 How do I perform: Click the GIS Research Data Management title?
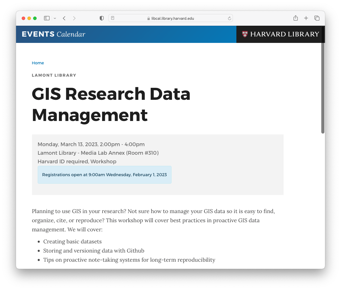point(111,104)
